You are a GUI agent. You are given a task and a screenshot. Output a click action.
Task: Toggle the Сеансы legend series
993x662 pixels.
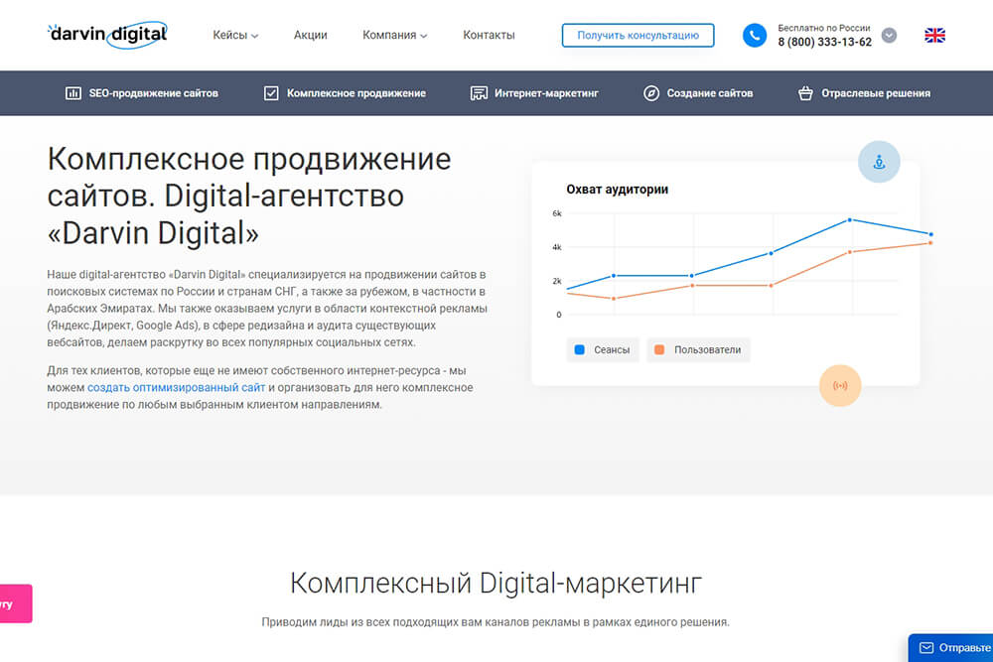coord(603,350)
